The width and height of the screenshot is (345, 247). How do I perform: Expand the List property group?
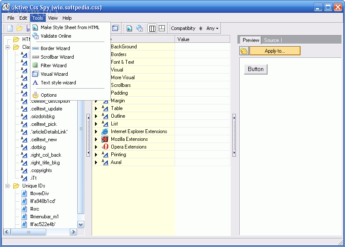tap(96, 124)
